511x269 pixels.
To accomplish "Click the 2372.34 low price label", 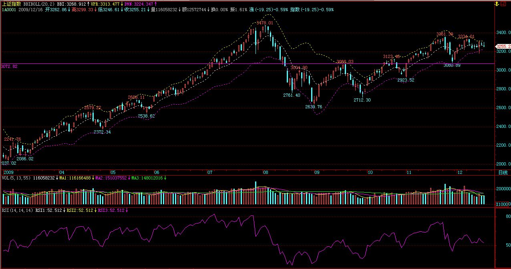I will [x=103, y=132].
